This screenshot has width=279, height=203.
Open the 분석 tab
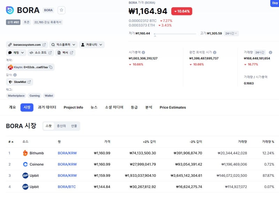149,107
